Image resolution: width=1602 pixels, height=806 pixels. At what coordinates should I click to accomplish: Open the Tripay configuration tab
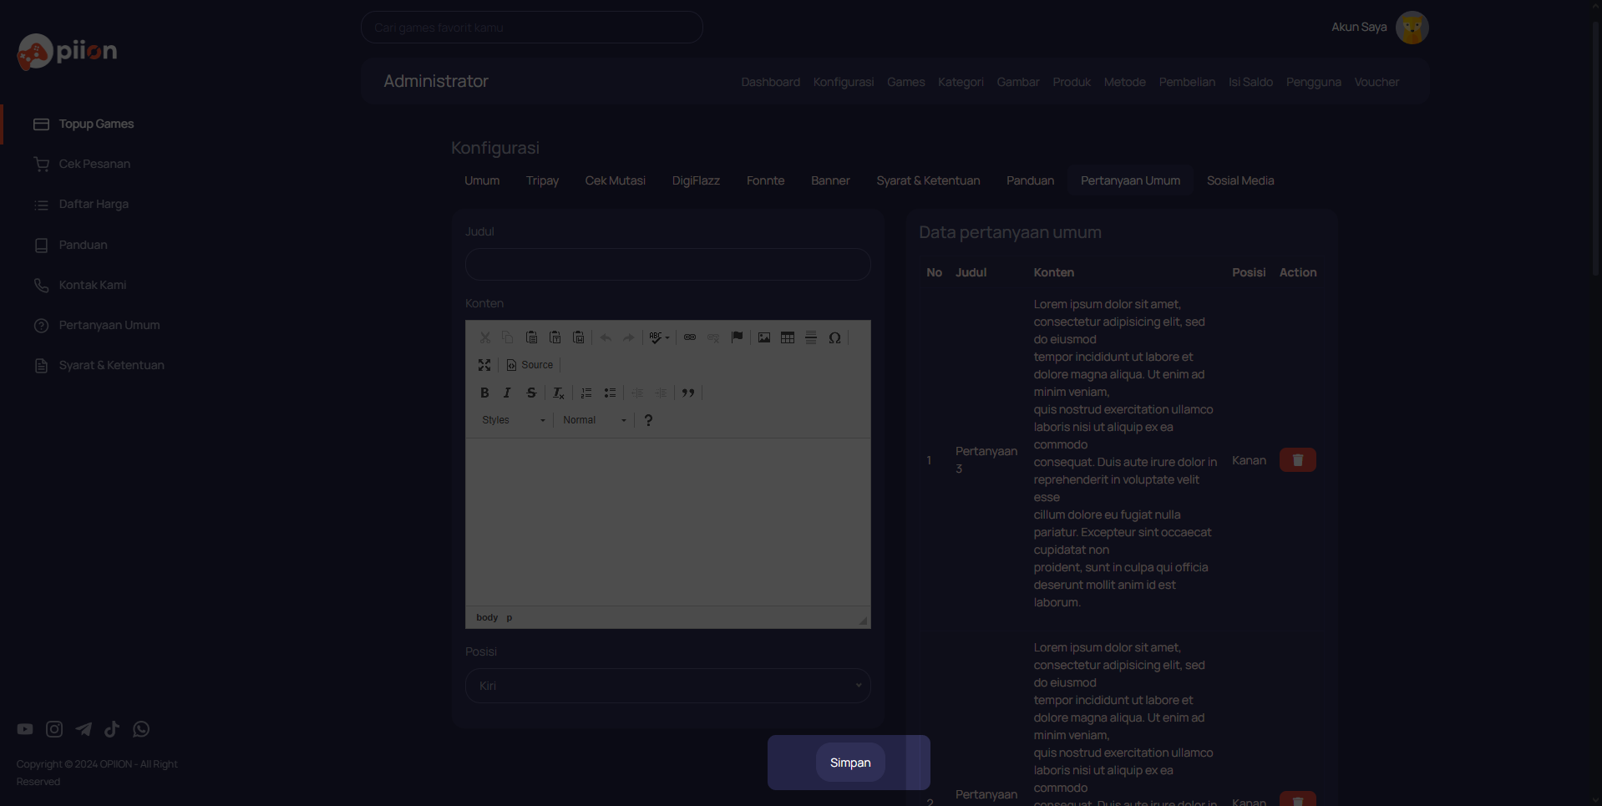point(542,180)
